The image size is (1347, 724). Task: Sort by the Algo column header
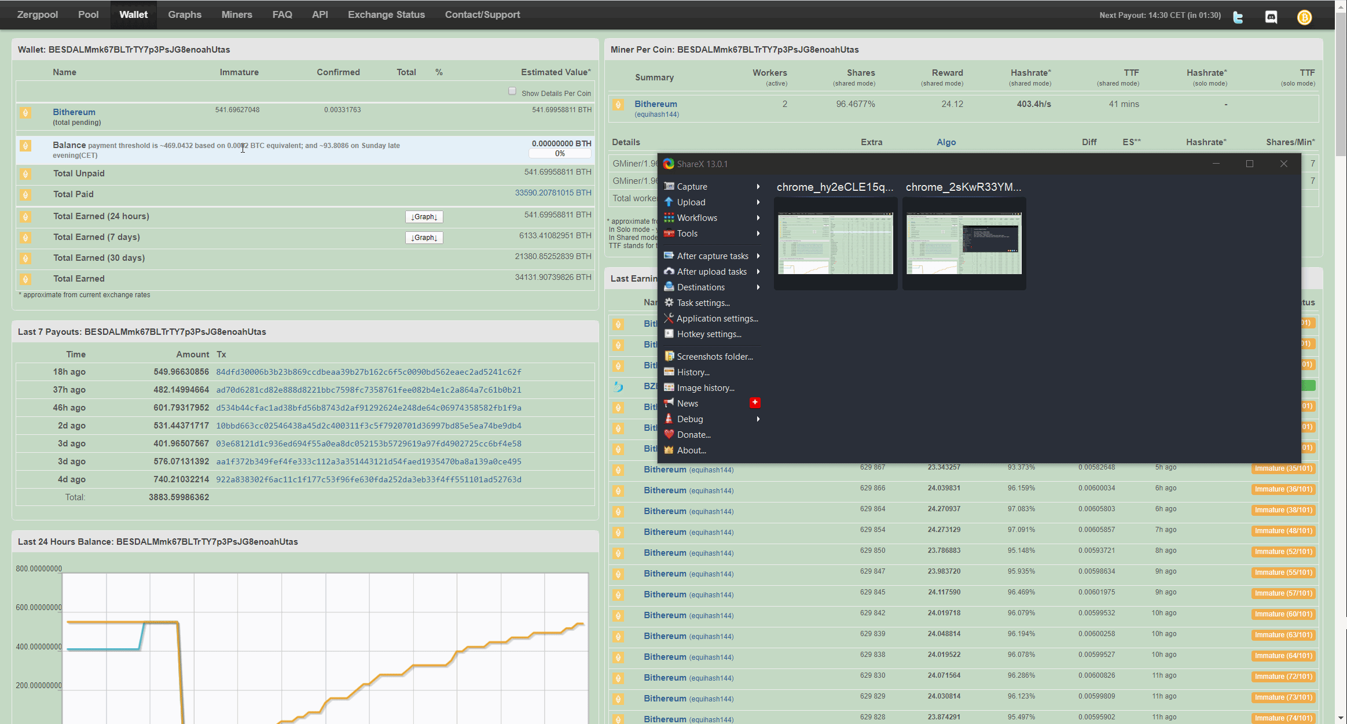point(946,142)
